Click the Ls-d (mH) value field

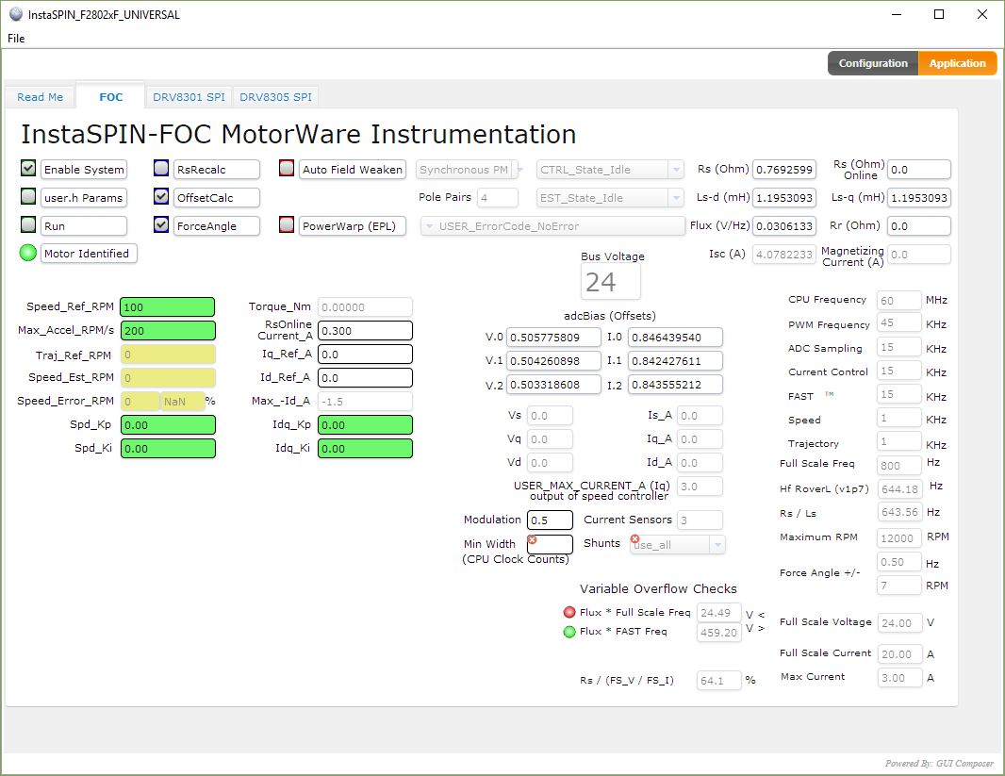pos(784,198)
